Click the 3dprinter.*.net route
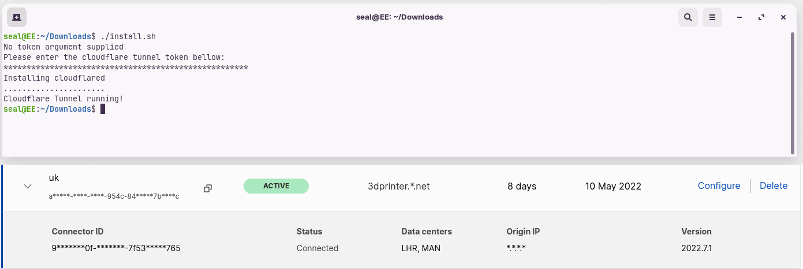Screen dimensions: 803x269 [x=398, y=186]
